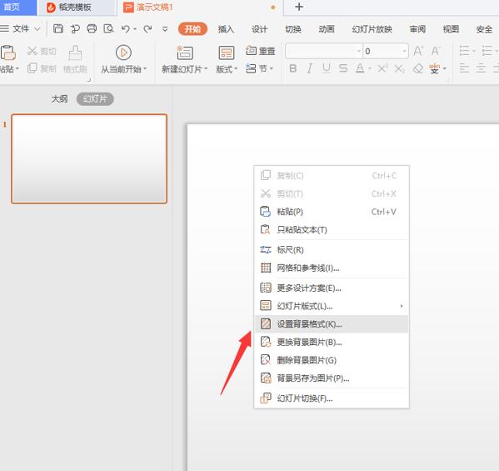The height and width of the screenshot is (471, 499).
Task: Select 设置背景格式(K) in context menu
Action: pyautogui.click(x=332, y=324)
